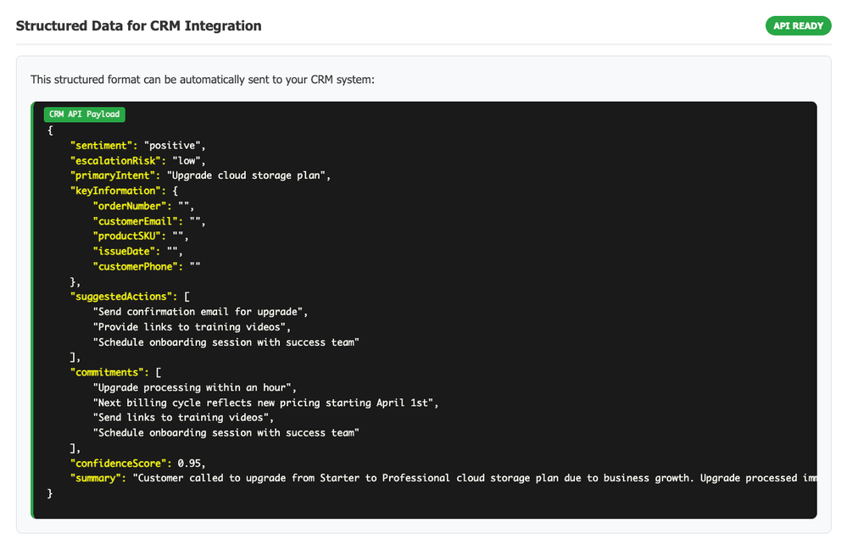Click "Send confirmation email for upgrade" entry

click(200, 312)
